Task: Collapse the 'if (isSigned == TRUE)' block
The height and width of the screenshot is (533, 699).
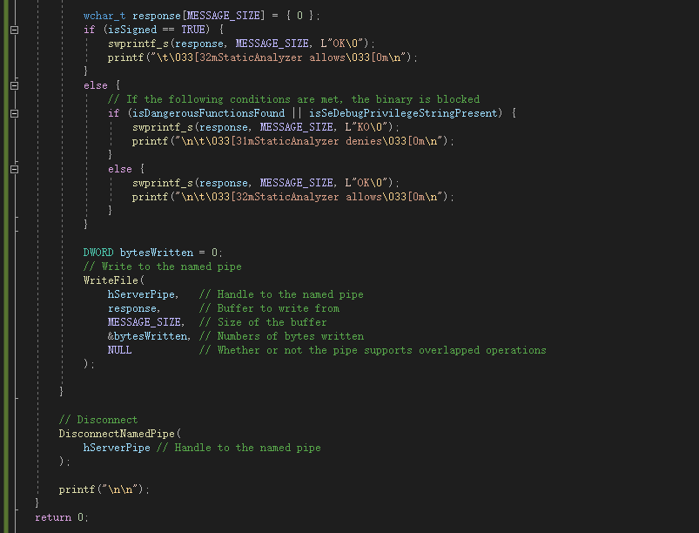Action: coord(14,30)
